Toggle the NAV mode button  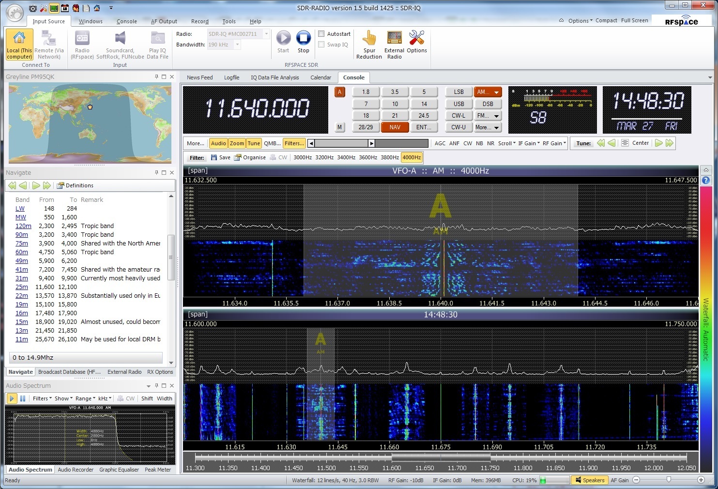point(395,127)
